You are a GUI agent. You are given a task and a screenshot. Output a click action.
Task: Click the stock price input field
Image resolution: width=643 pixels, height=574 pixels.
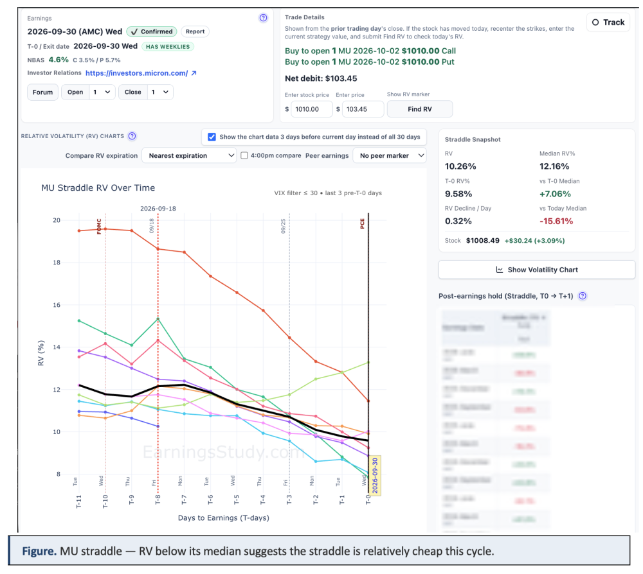coord(312,109)
